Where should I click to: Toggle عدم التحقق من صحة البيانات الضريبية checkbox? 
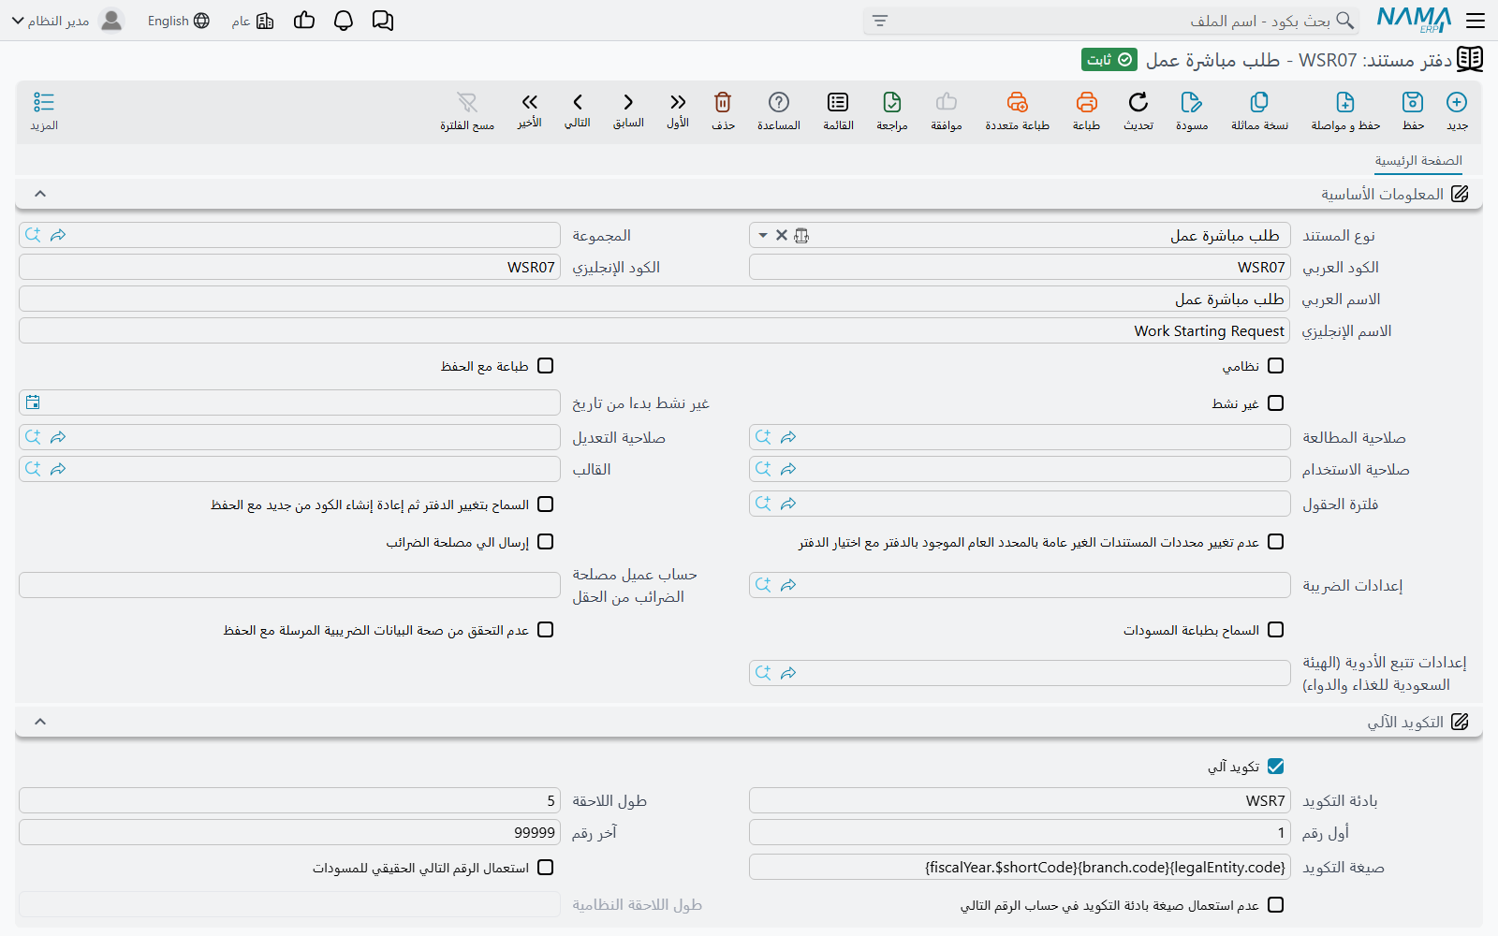pyautogui.click(x=546, y=630)
